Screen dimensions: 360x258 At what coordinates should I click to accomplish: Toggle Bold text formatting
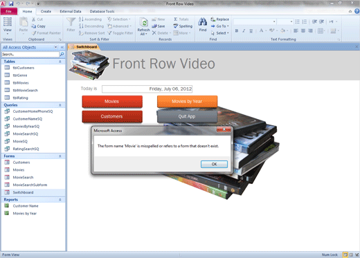tap(237, 30)
